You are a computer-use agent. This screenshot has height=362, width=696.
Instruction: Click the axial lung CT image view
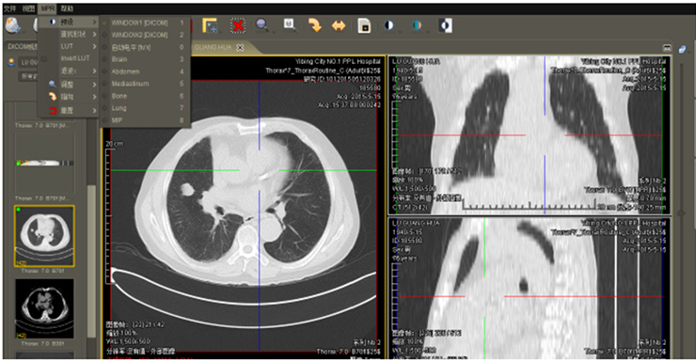click(x=244, y=206)
